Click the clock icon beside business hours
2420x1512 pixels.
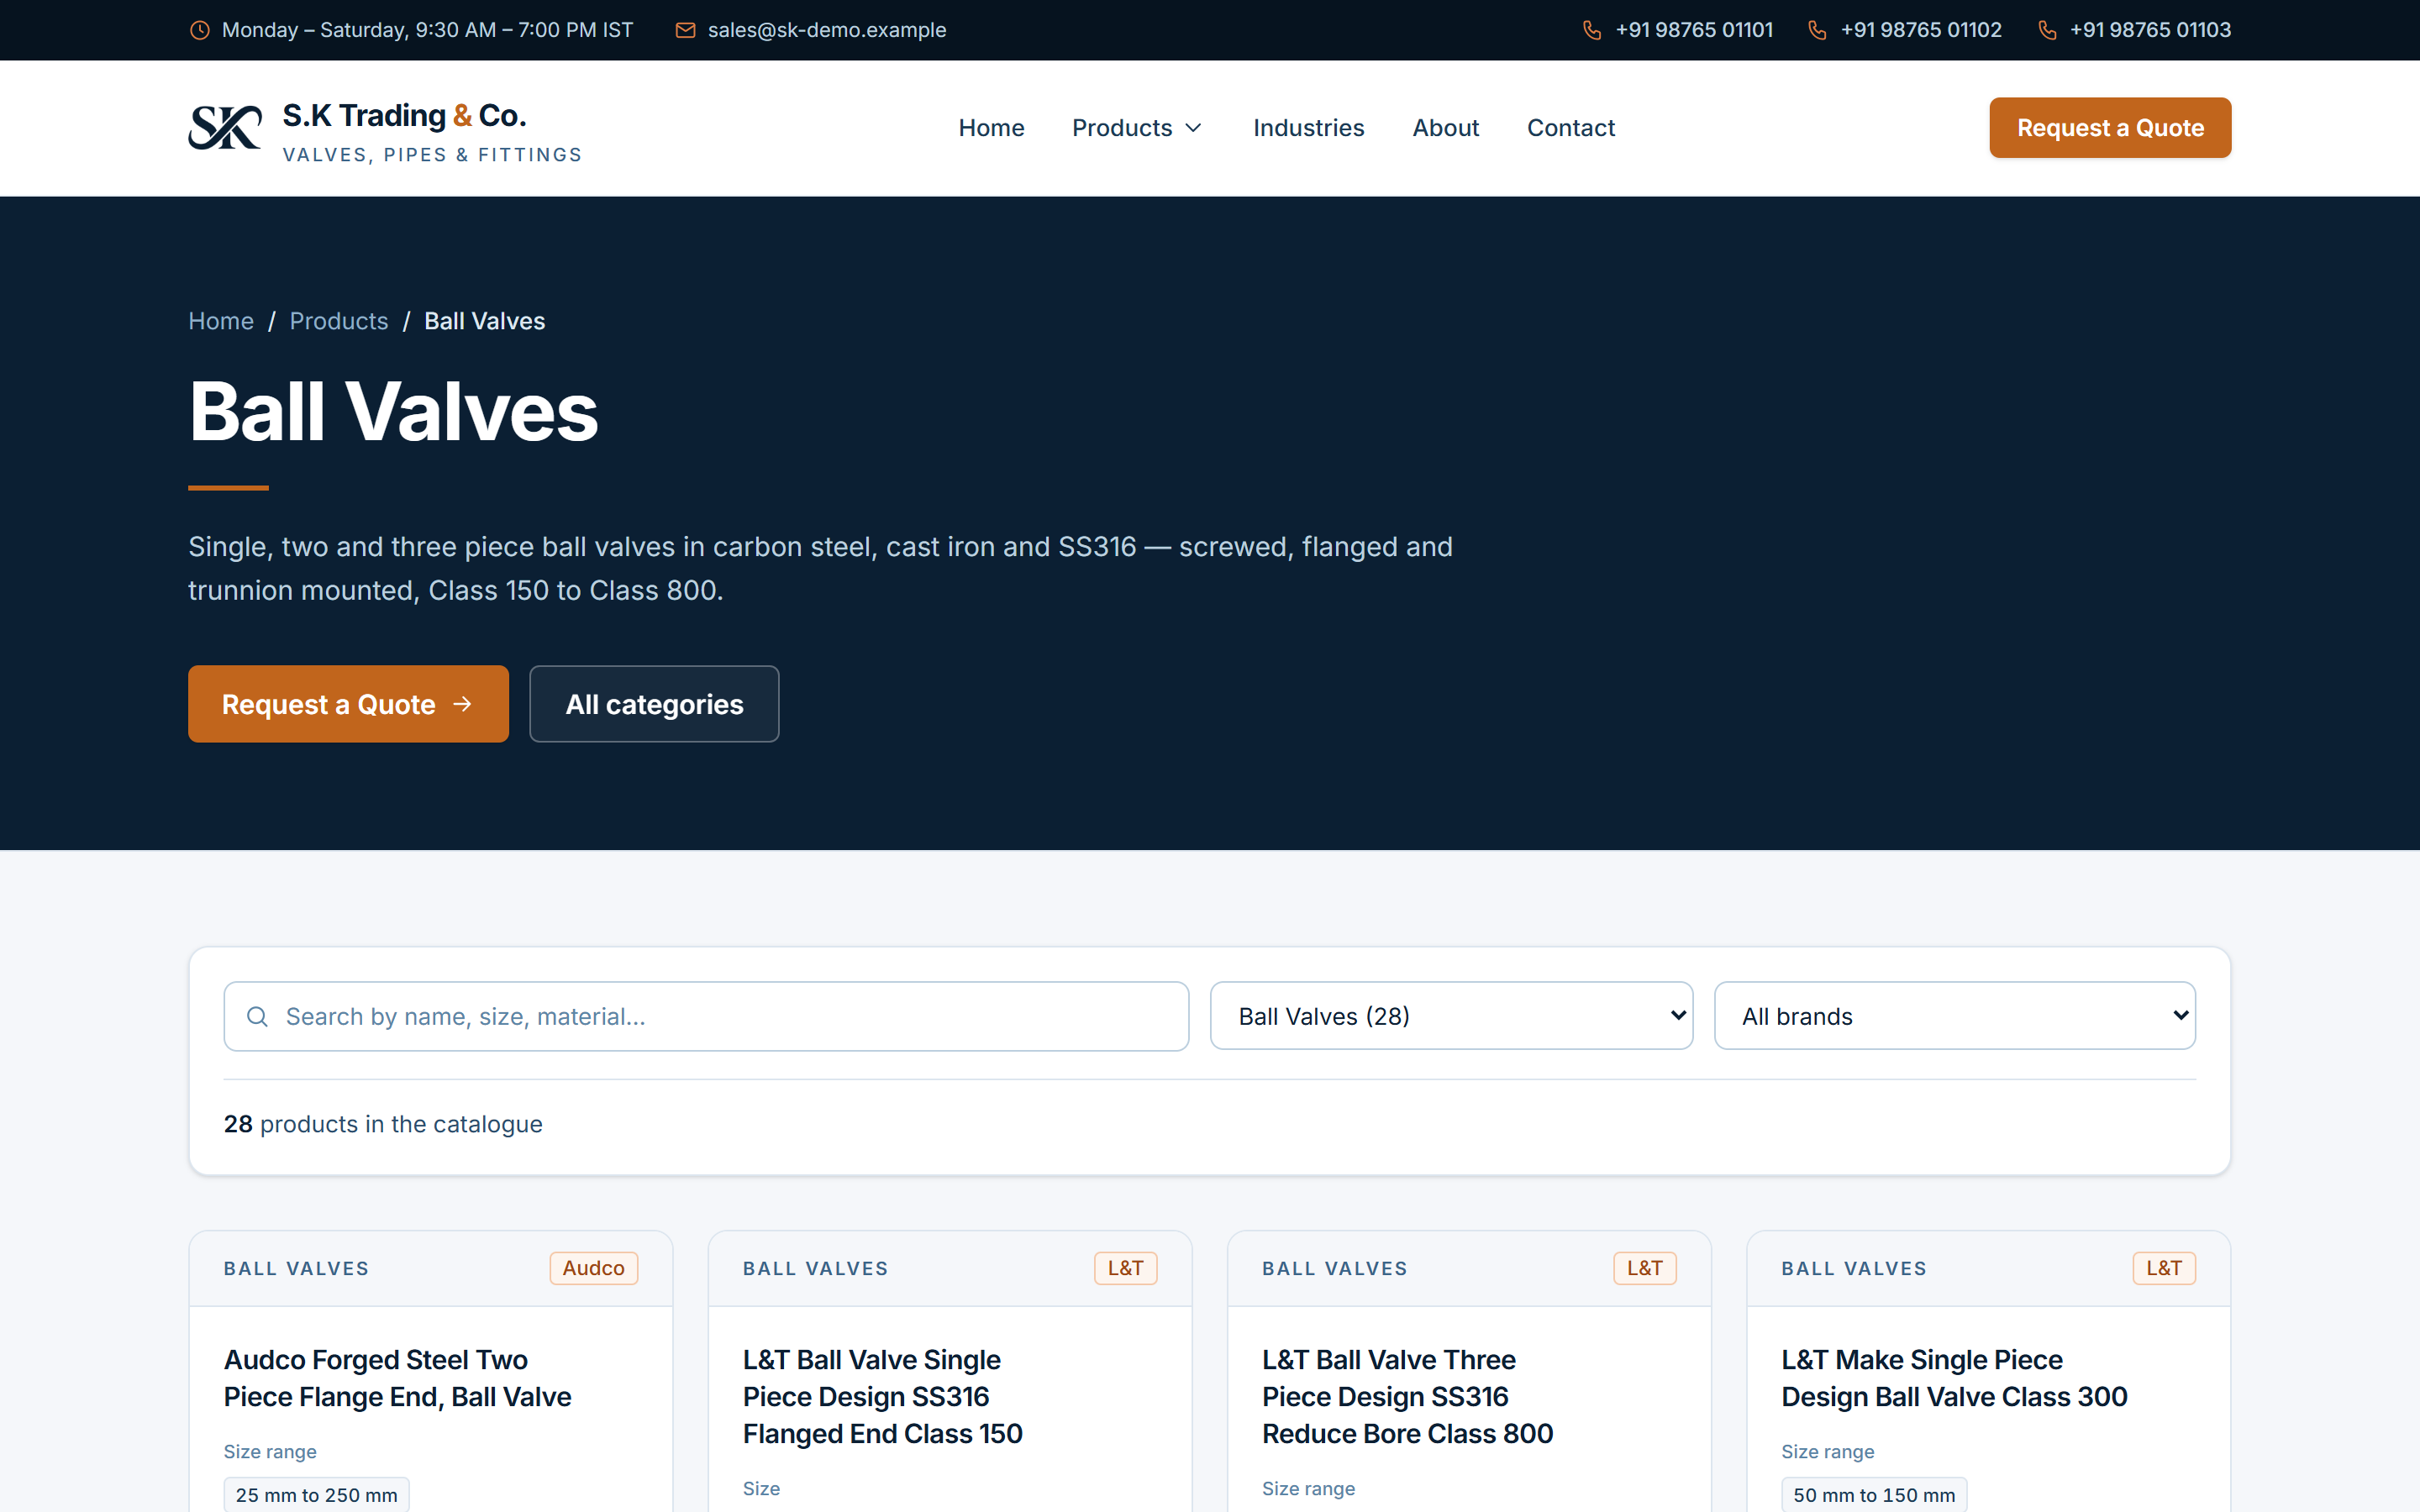pyautogui.click(x=200, y=30)
